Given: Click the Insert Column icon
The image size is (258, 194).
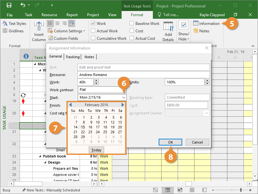Looking at the screenshot, I should (x=39, y=31).
